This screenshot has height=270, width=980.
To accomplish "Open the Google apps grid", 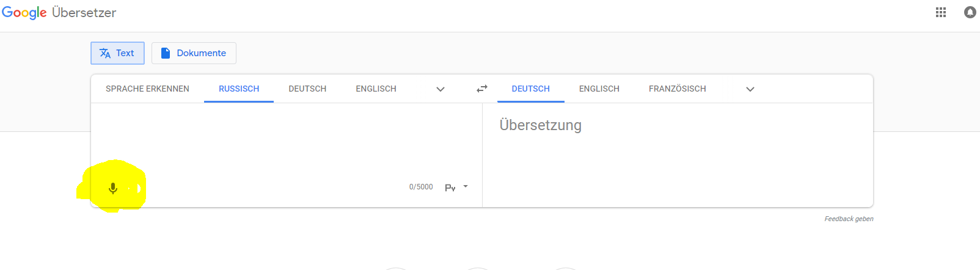I will pos(941,12).
